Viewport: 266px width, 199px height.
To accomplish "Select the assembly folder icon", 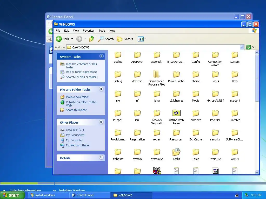I will point(157,55).
